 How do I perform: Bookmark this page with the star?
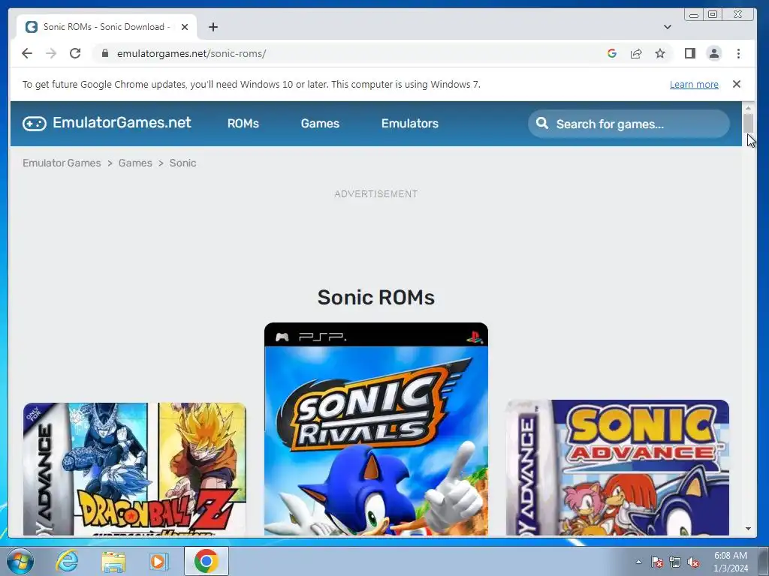tap(660, 53)
